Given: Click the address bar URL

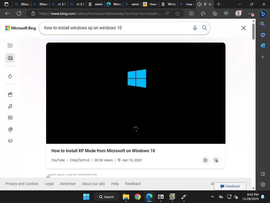Looking at the screenshot, I should 100,13.
